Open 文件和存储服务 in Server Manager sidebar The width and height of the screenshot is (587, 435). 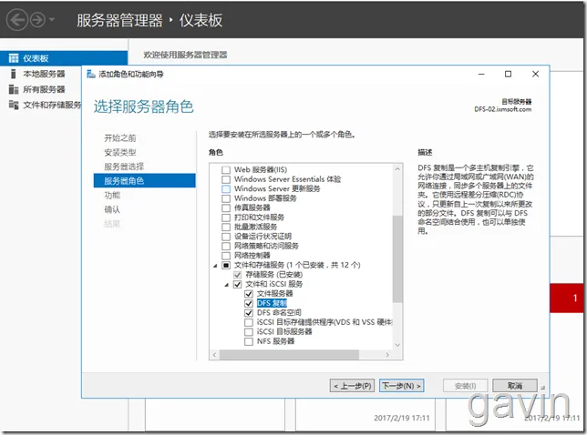(52, 105)
